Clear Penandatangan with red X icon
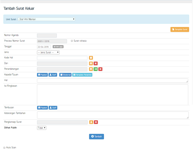Screen dimensions: 193x151 tap(100, 69)
